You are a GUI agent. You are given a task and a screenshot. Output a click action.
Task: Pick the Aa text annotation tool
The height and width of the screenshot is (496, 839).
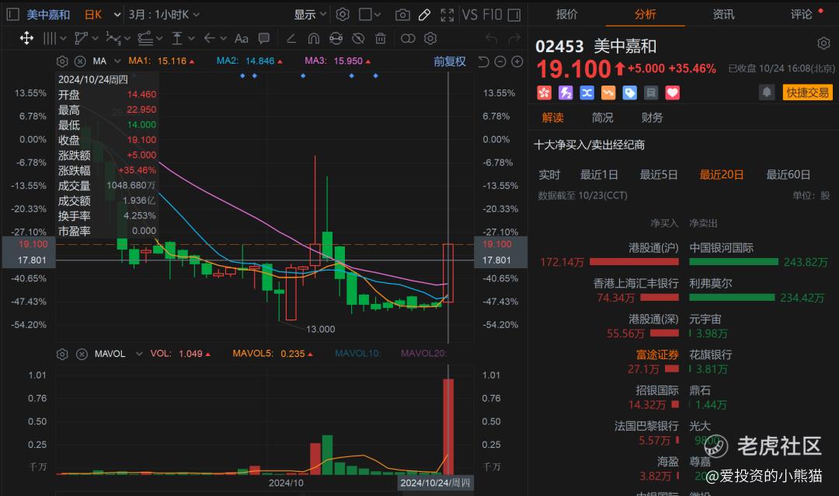pos(242,39)
